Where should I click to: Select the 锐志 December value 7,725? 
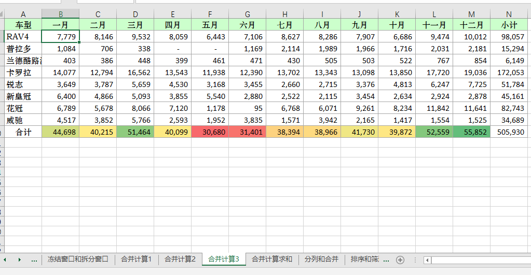point(472,84)
